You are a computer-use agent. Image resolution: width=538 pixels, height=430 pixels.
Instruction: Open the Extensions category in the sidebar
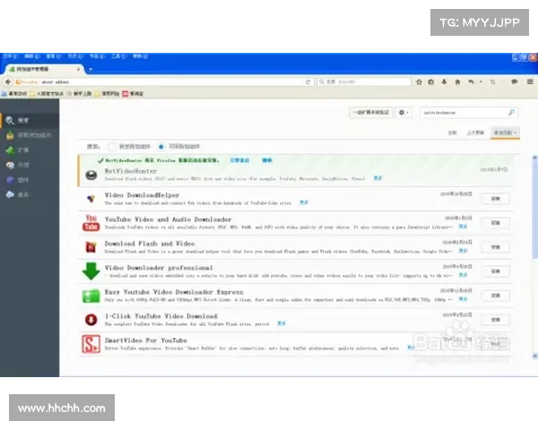[x=22, y=150]
